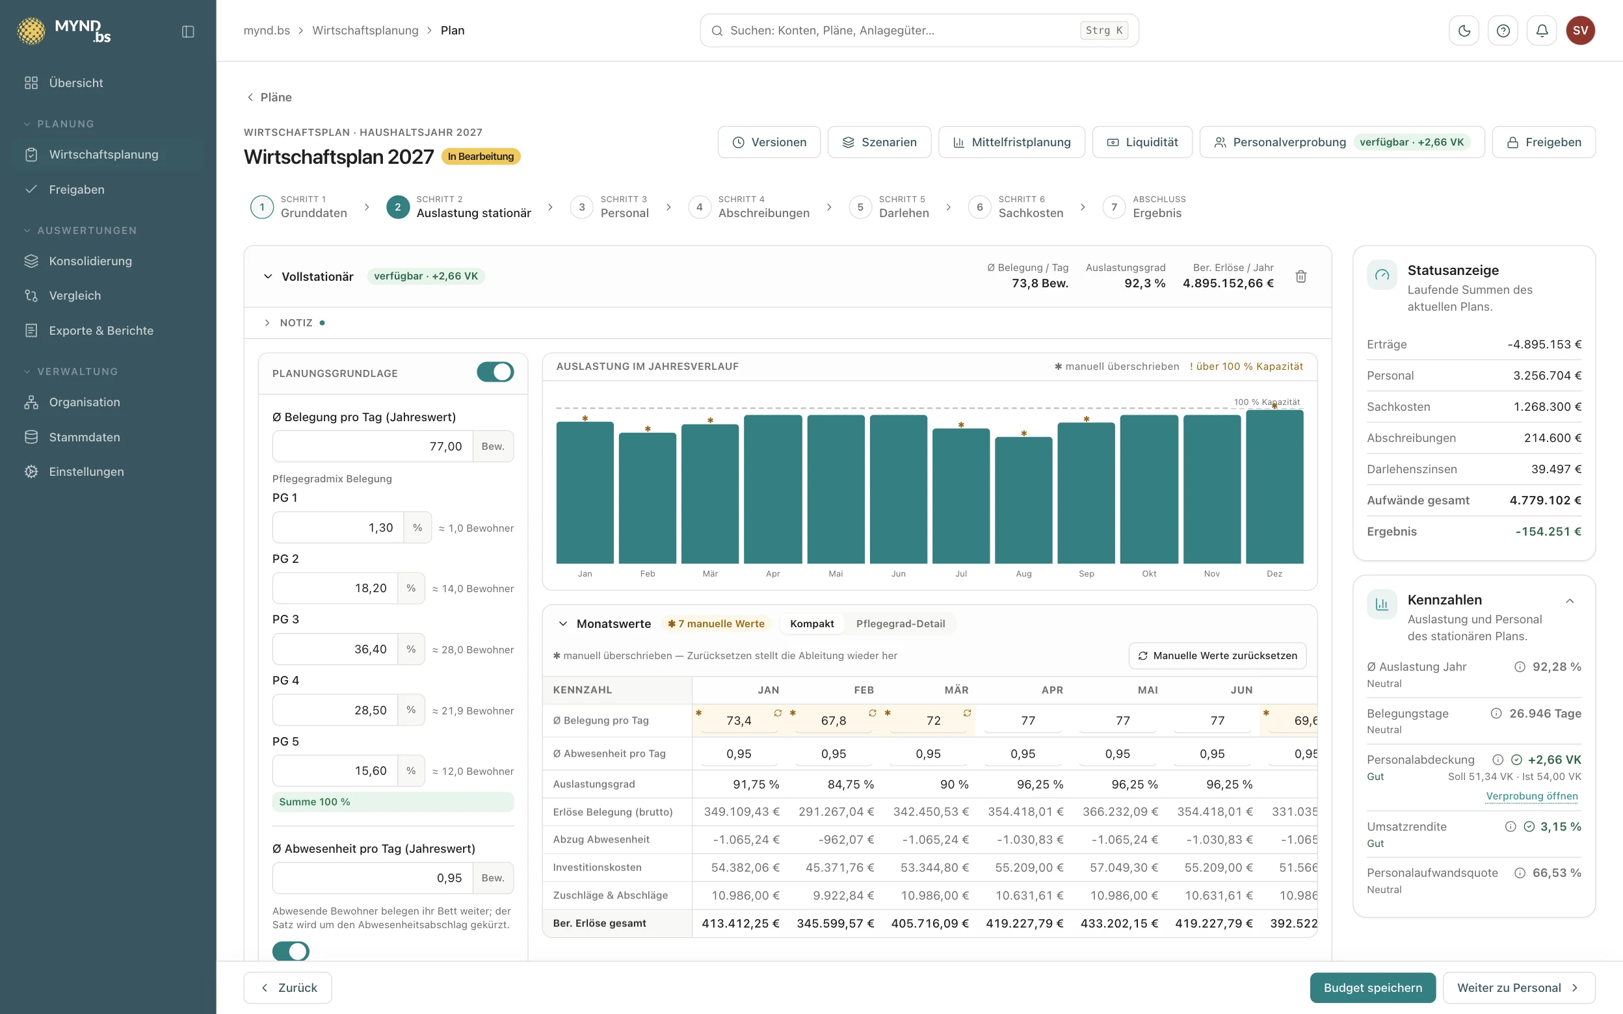Collapse the PLANUNG sidebar group
This screenshot has width=1623, height=1014.
coord(59,123)
